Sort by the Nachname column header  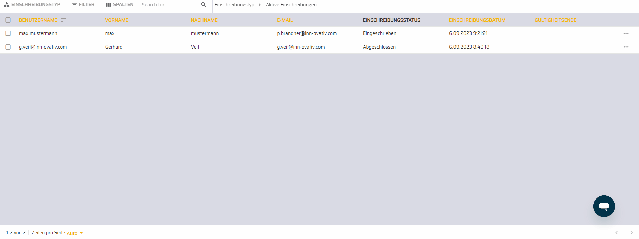(x=204, y=20)
